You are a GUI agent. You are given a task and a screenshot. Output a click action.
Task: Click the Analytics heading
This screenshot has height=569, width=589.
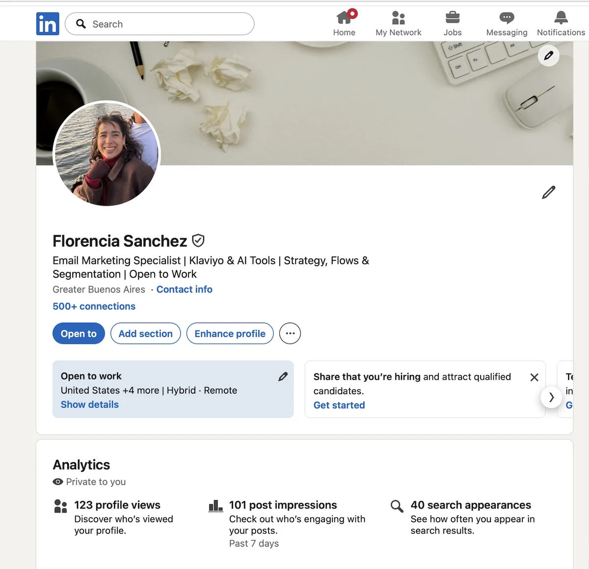pyautogui.click(x=81, y=464)
